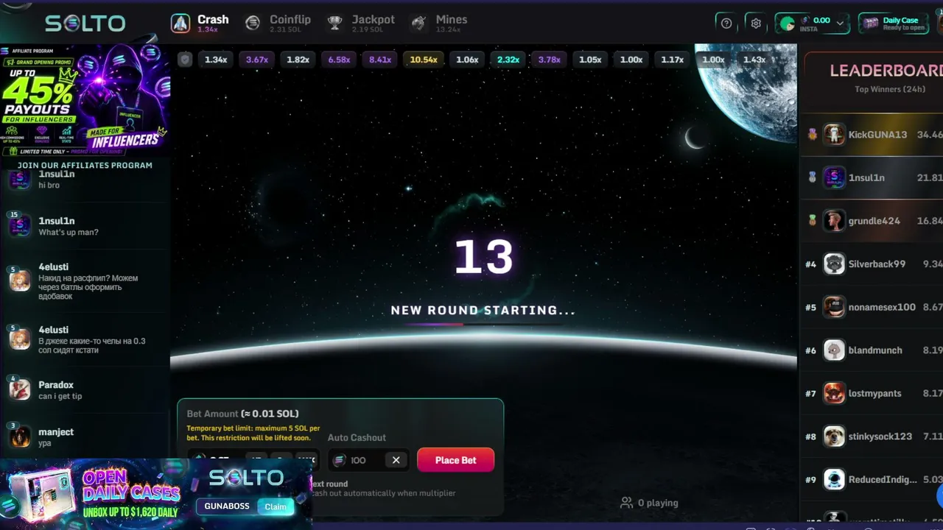
Task: Click the lostmypants name in leaderboard
Action: (x=875, y=393)
